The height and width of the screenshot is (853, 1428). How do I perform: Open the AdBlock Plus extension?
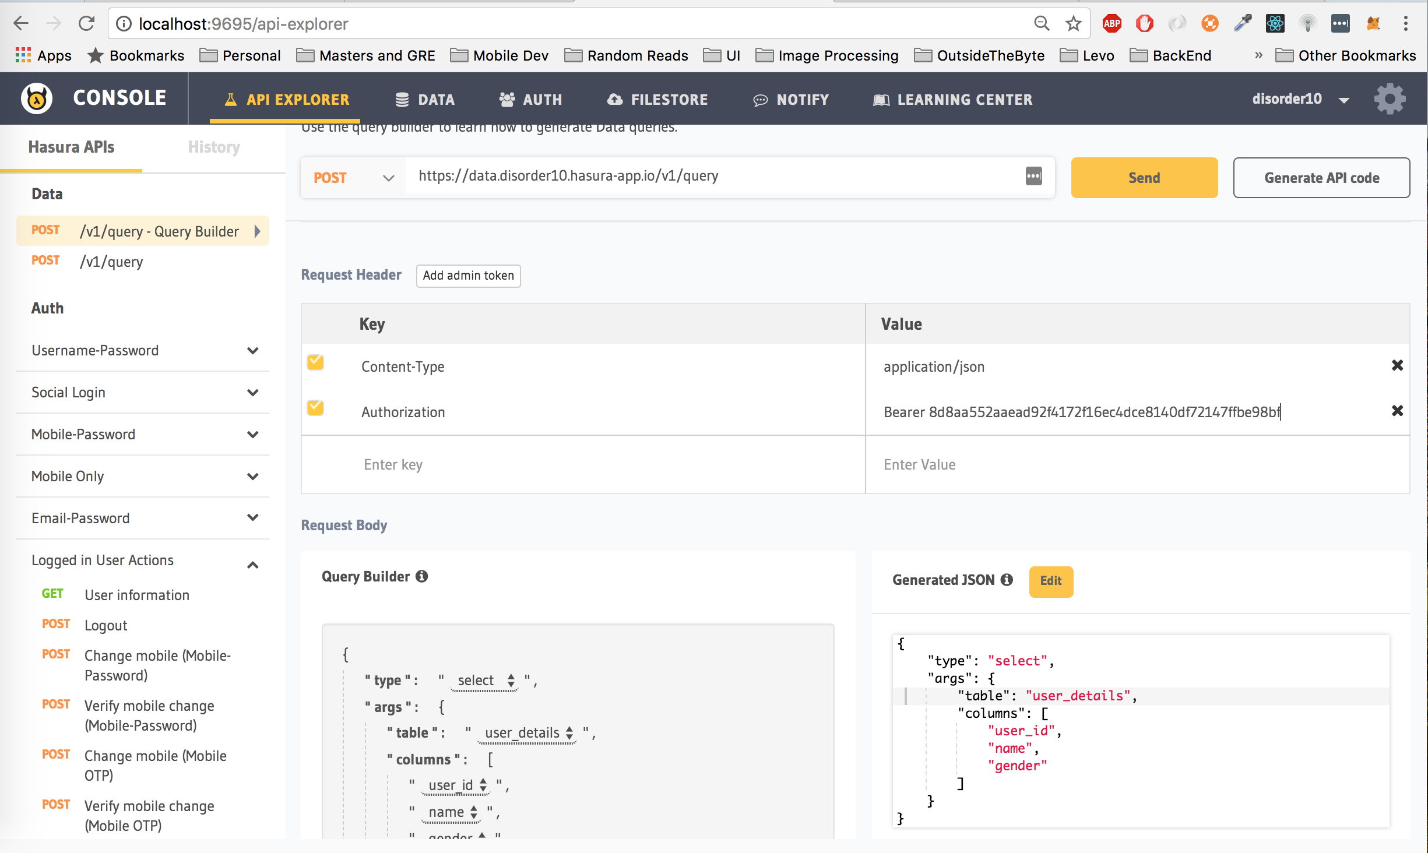1112,23
